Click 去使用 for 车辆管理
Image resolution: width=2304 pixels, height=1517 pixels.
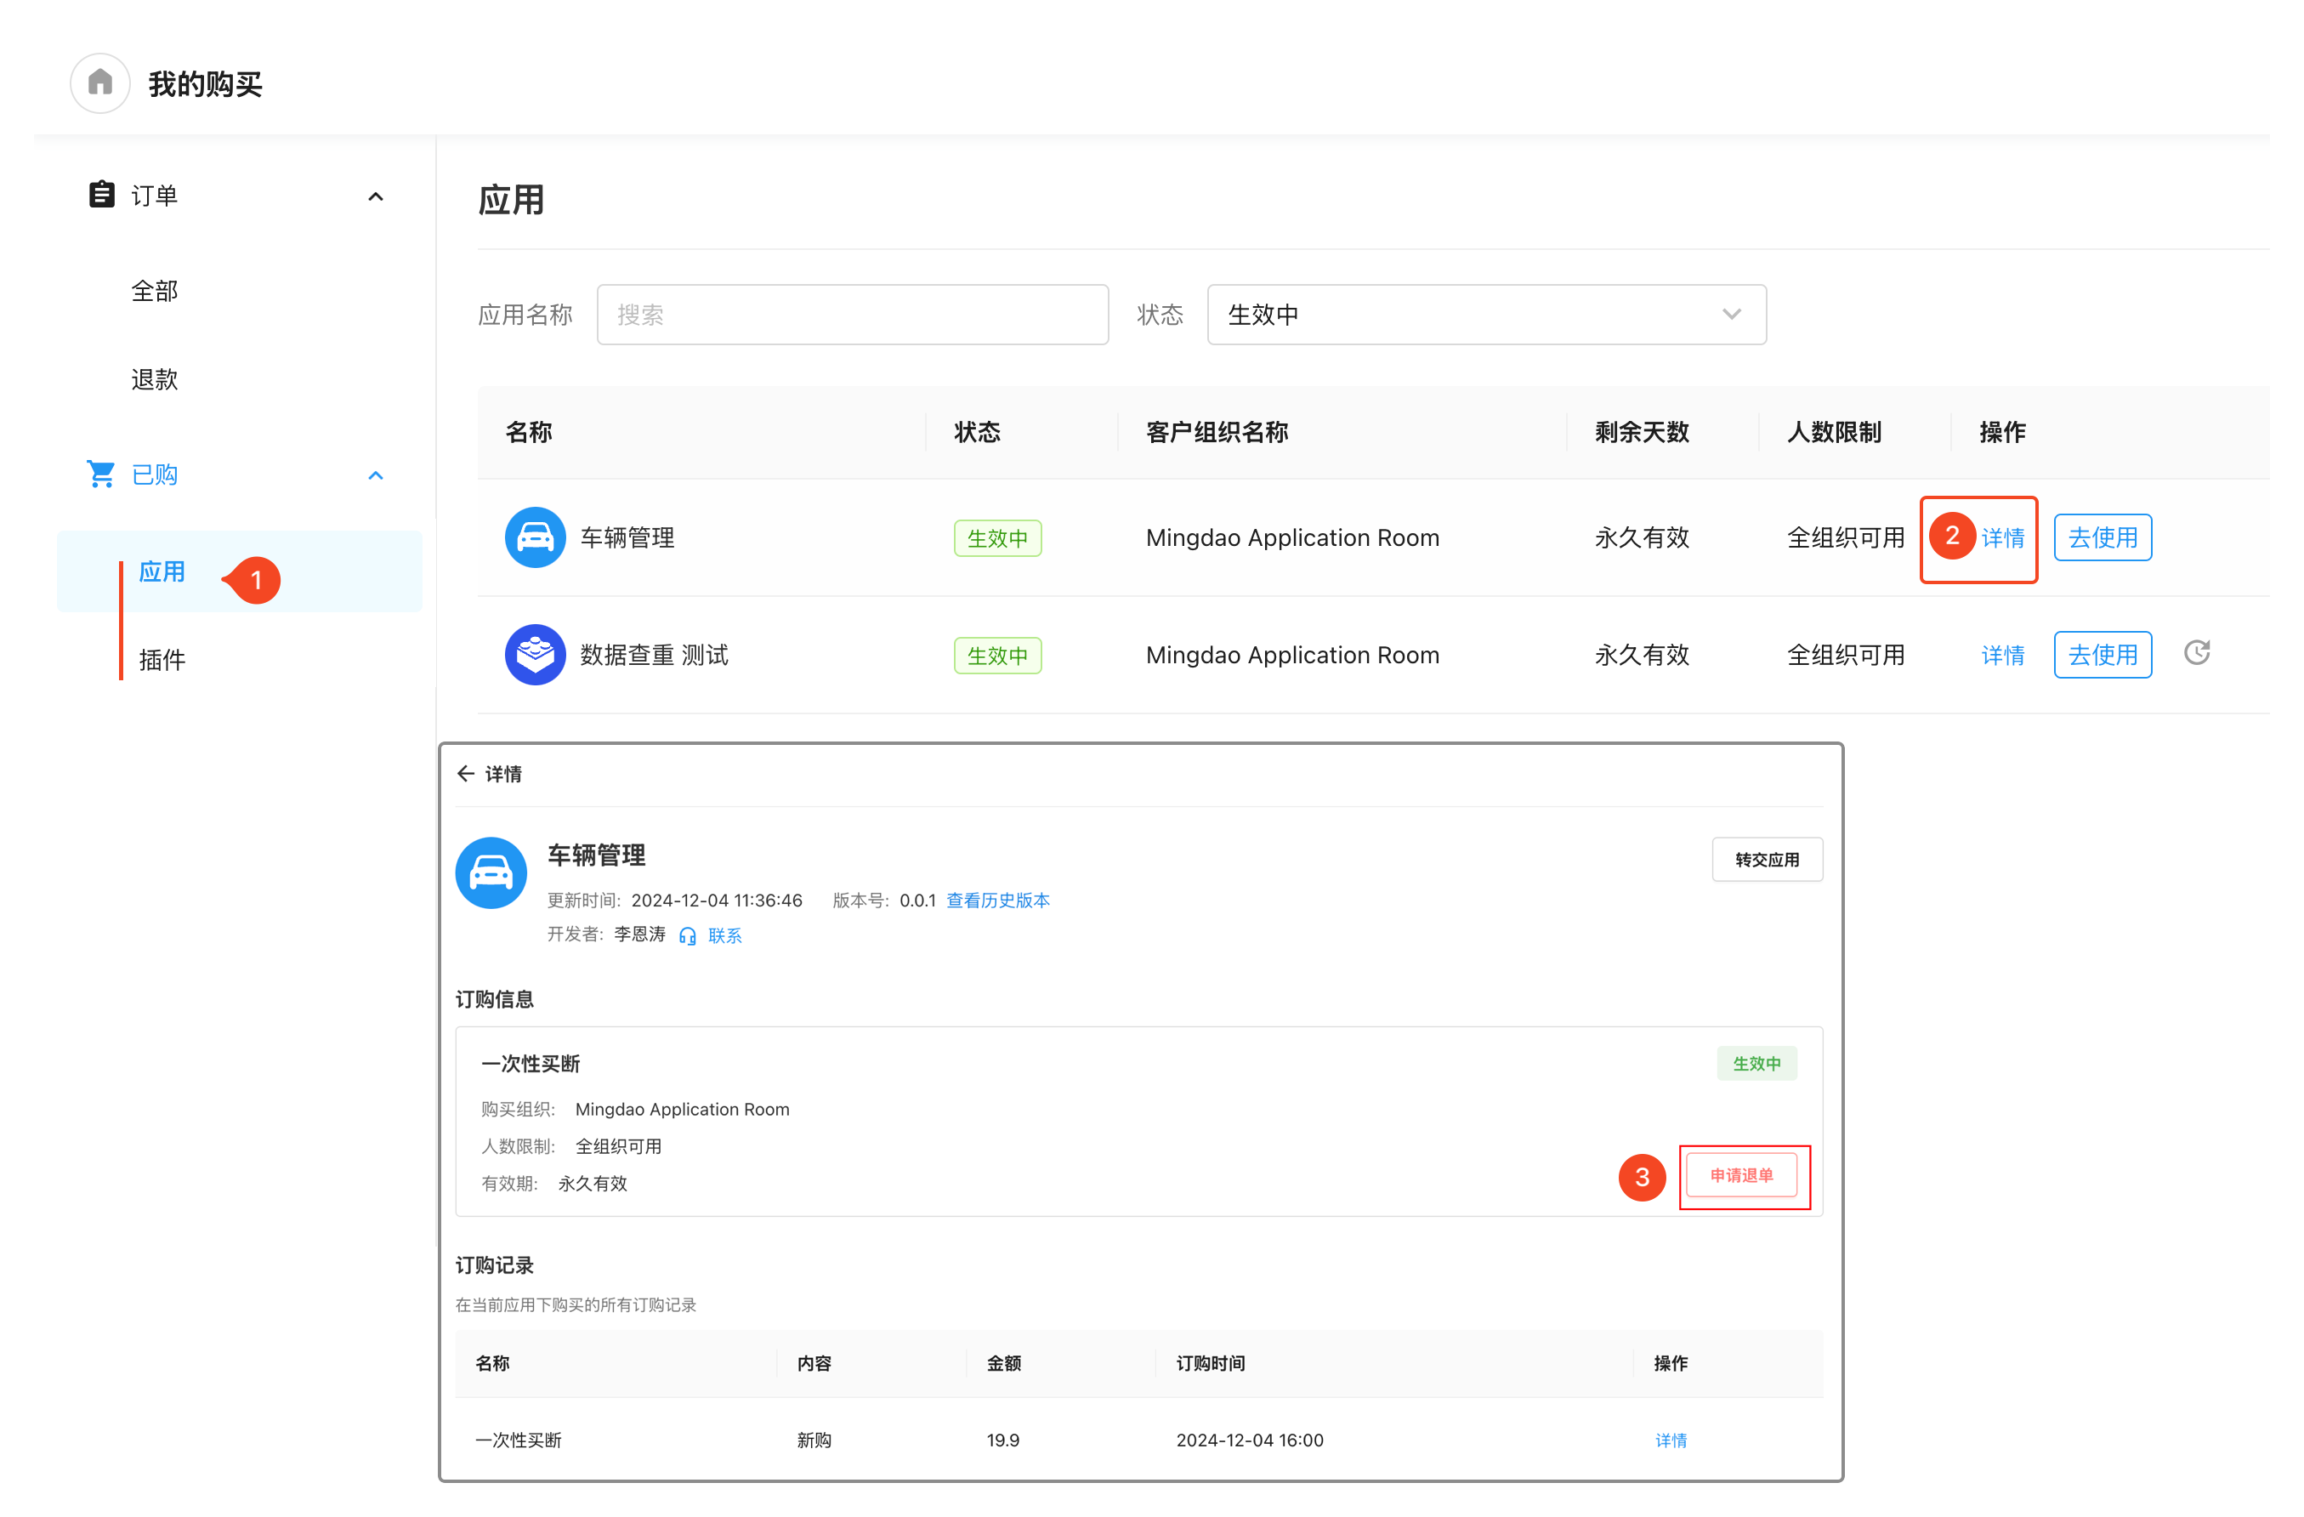click(2103, 537)
